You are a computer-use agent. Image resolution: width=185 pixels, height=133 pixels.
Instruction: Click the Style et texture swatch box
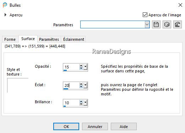coord(18,85)
